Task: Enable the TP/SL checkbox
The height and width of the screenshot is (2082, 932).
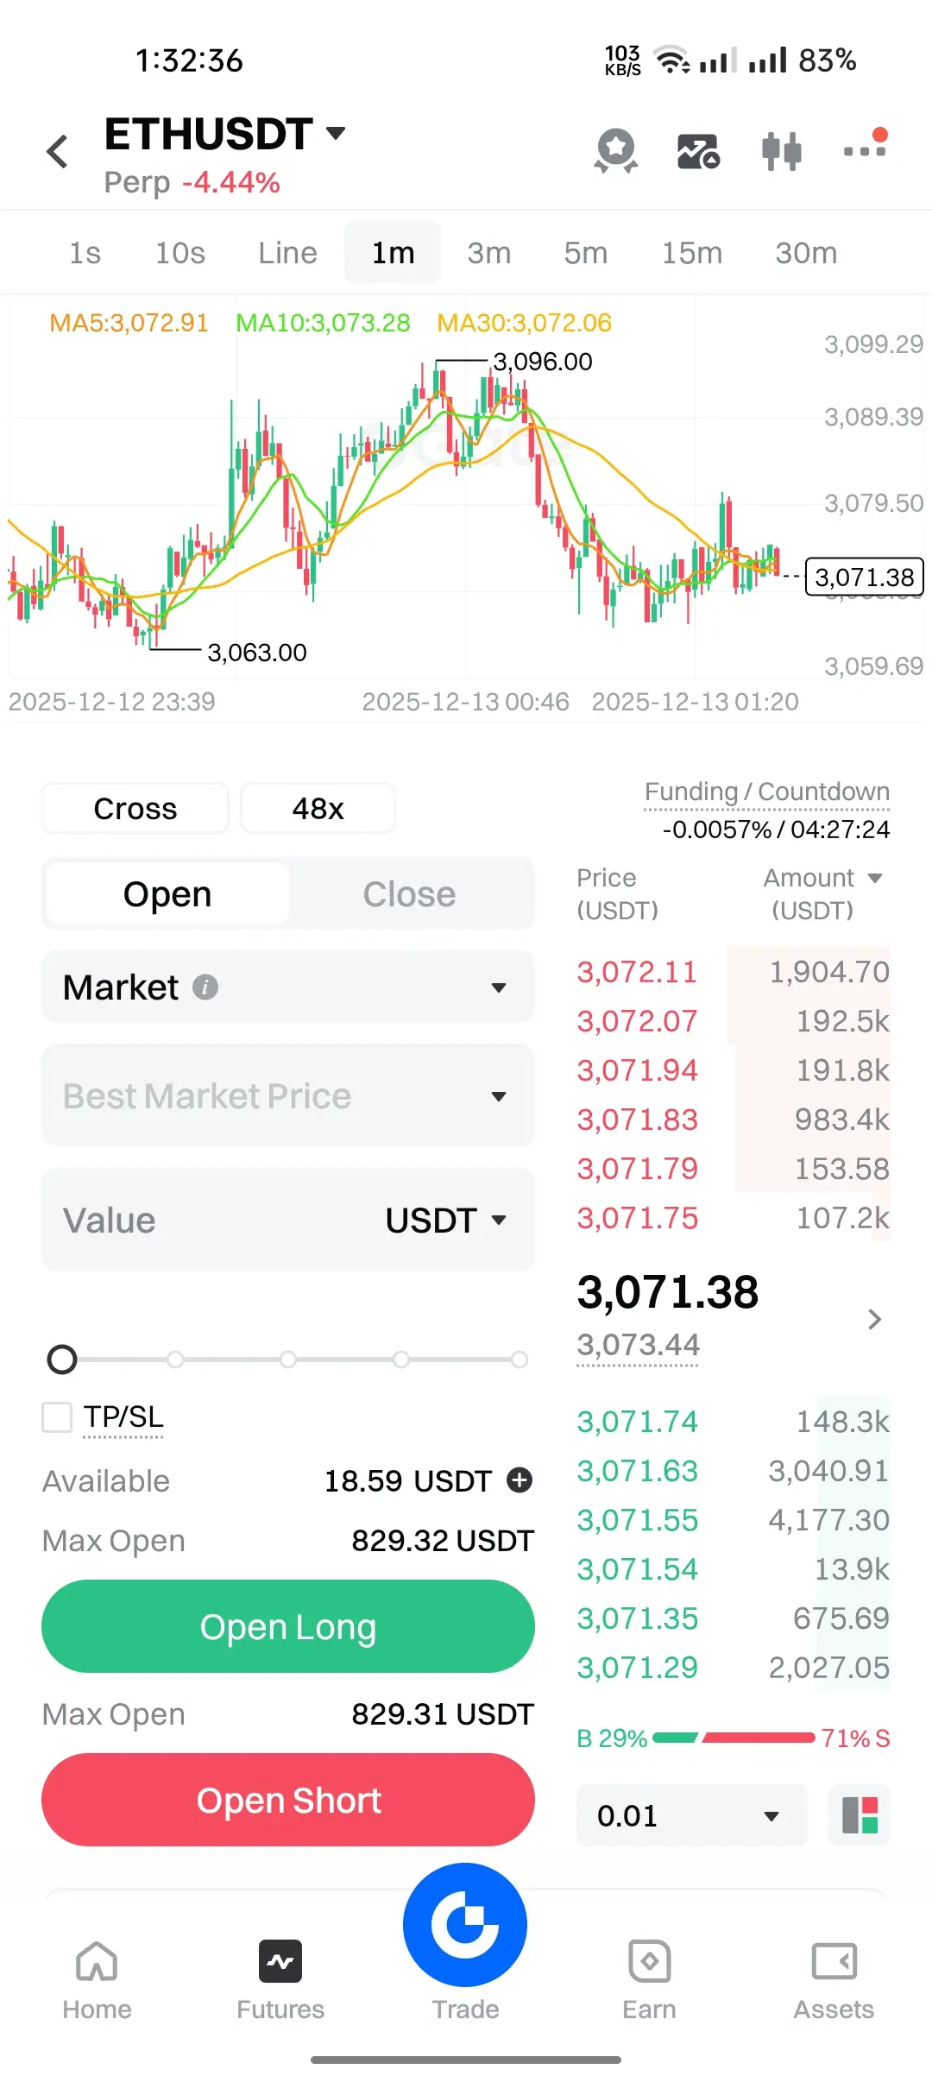Action: tap(58, 1416)
